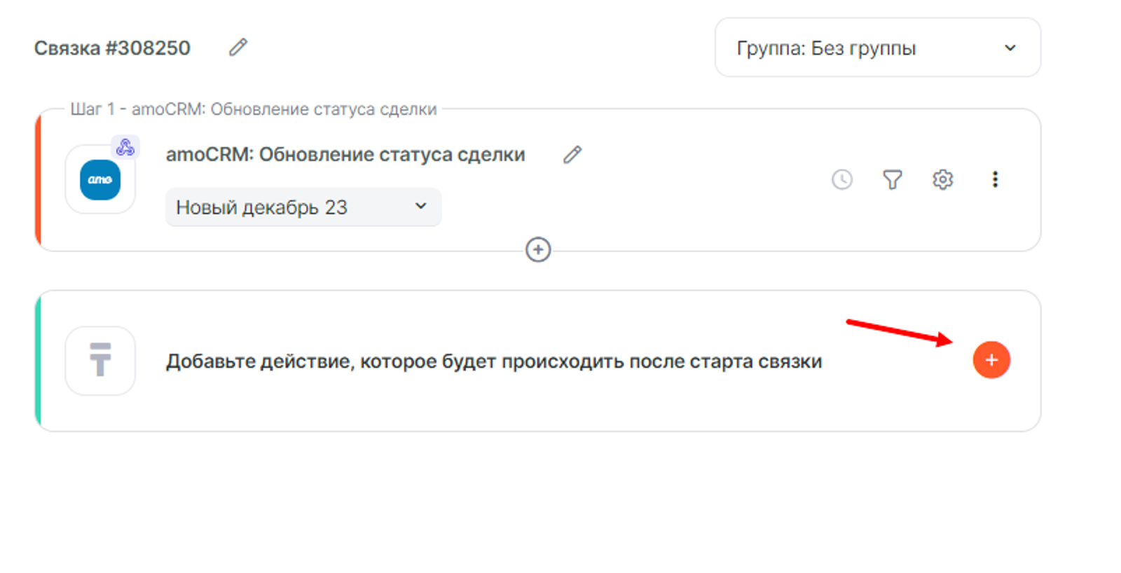Image resolution: width=1121 pixels, height=573 pixels.
Task: Click the Добавьте действие prompt text
Action: click(x=494, y=361)
